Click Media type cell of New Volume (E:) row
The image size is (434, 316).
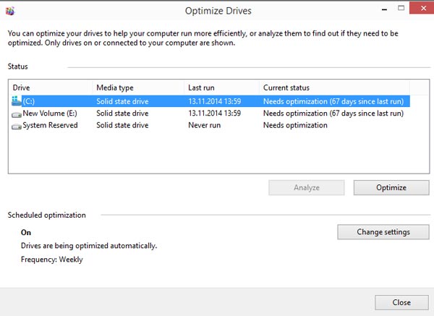point(122,114)
